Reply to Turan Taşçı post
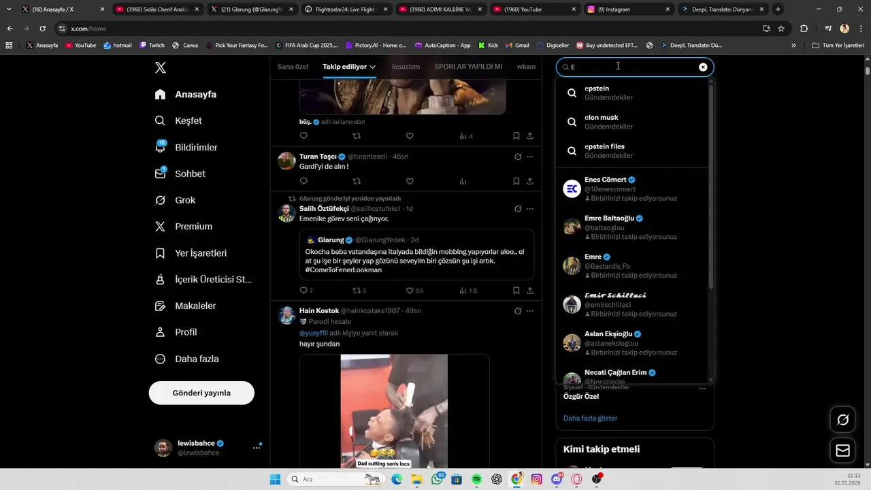 tap(303, 181)
